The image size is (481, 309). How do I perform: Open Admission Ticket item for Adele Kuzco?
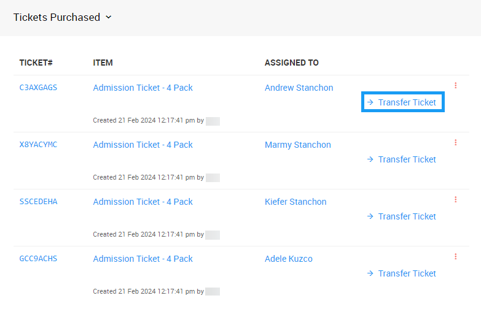coord(143,259)
